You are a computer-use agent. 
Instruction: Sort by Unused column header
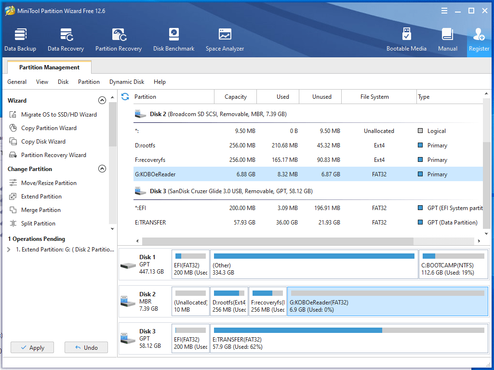320,97
